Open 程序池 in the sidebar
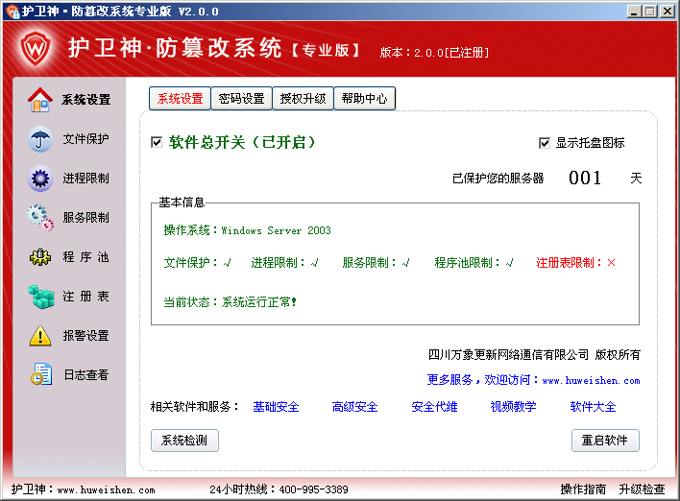Viewport: 680px width, 501px height. click(x=85, y=257)
